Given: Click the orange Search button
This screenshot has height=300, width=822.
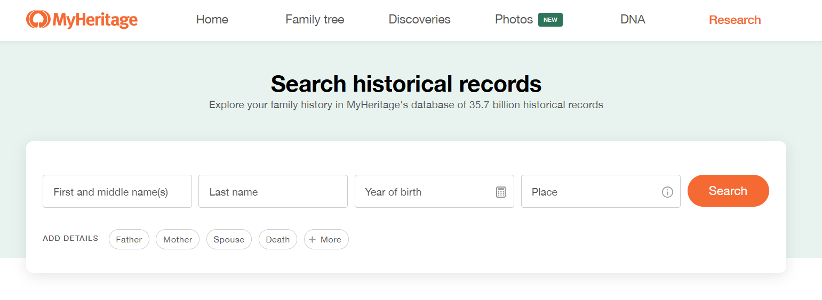Looking at the screenshot, I should pos(728,191).
